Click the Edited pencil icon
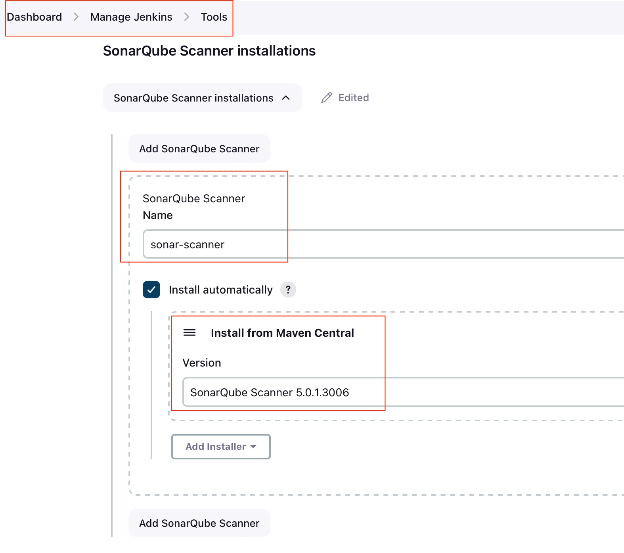Screen dimensions: 624x553 (327, 98)
